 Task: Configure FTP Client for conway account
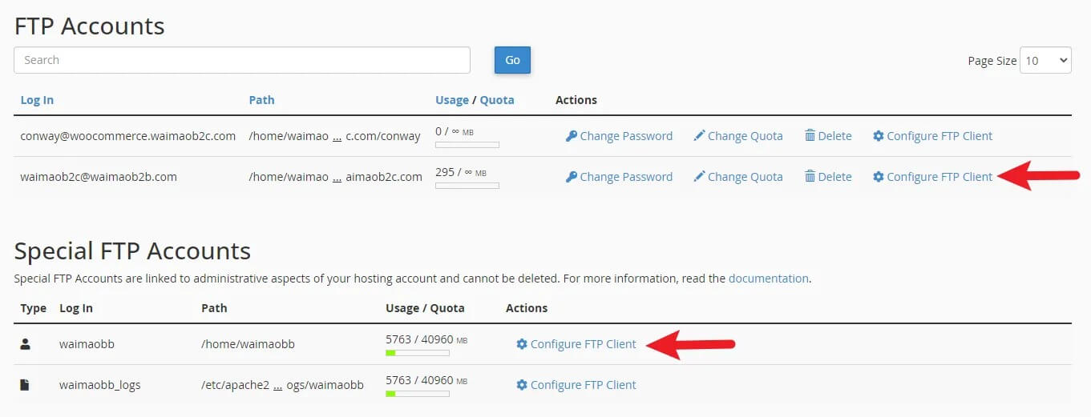(x=932, y=136)
